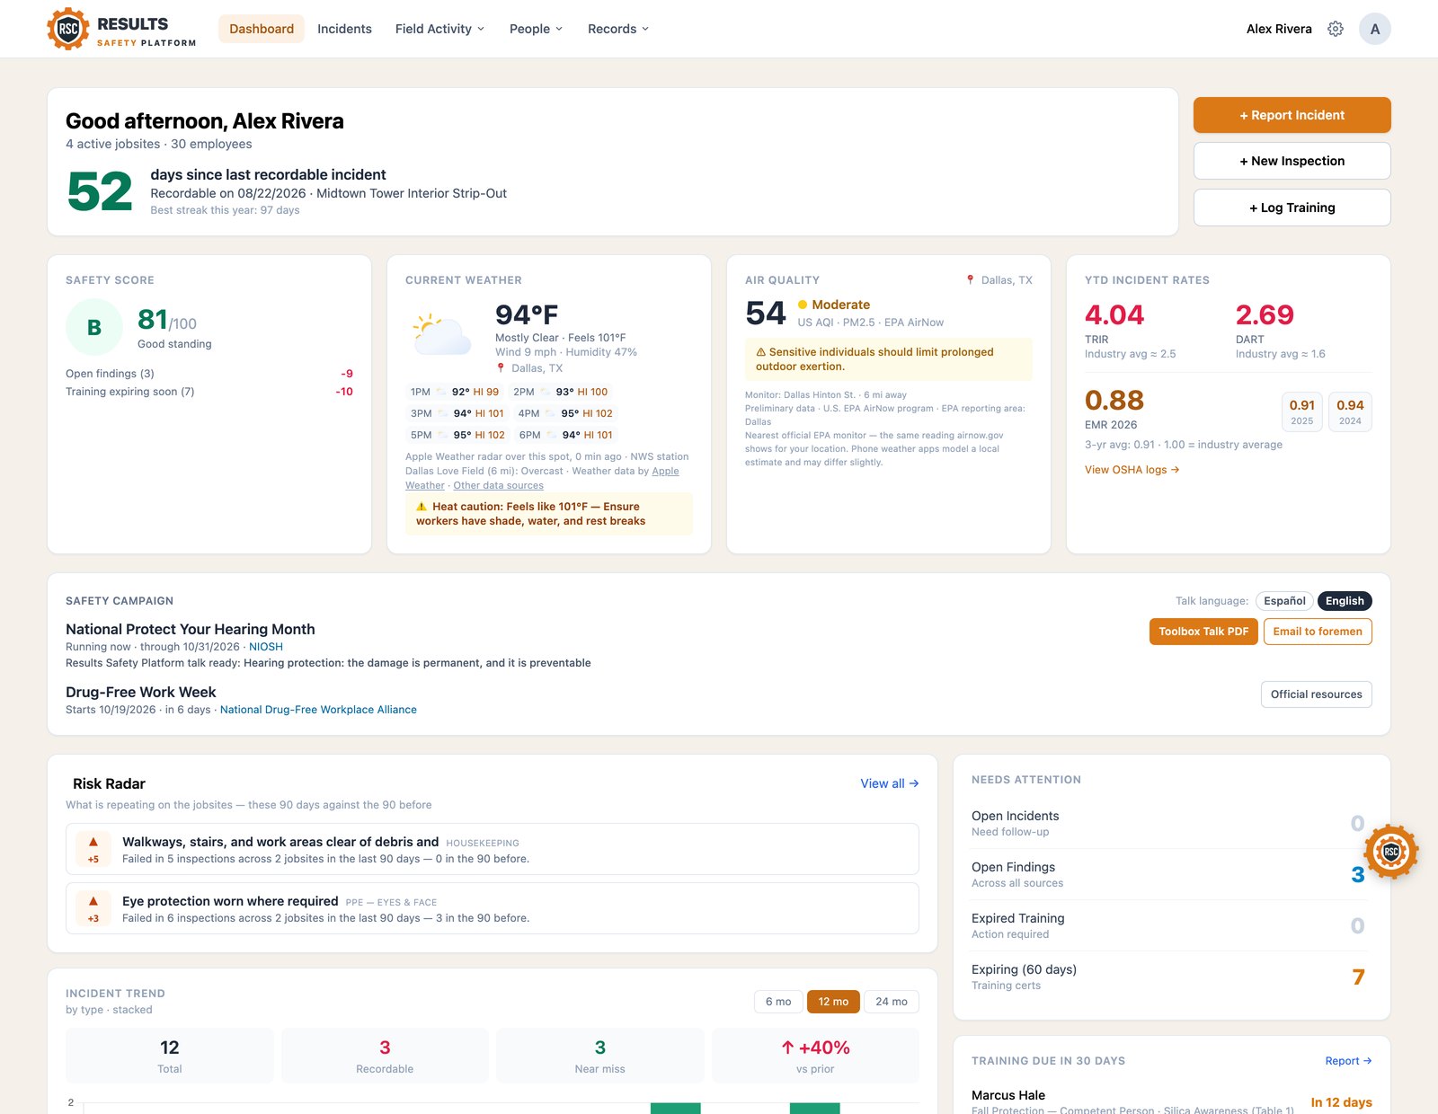Open the user avatar 'A' menu
This screenshot has height=1114, width=1438.
[1375, 29]
